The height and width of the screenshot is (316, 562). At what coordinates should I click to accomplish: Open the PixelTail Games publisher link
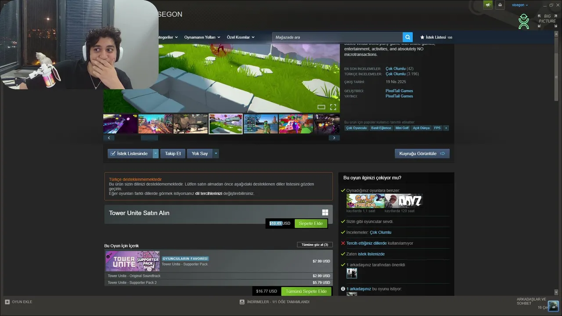pos(399,96)
